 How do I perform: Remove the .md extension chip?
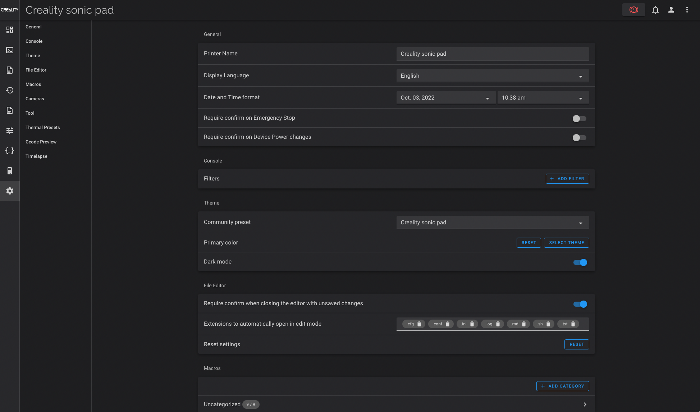pos(524,324)
